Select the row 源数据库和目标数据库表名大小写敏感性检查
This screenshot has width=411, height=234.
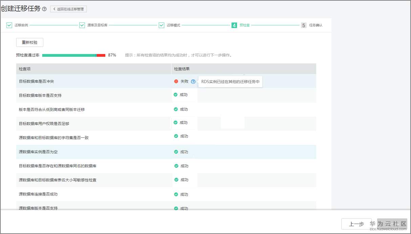[166, 180]
